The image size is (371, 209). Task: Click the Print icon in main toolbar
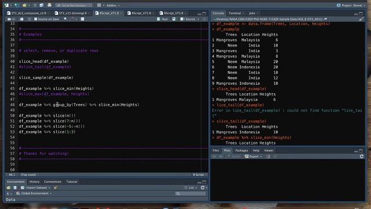(49, 5)
